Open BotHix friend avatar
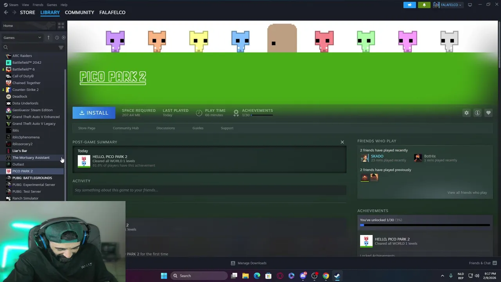Viewport: 501px width, 282px height. [418, 158]
